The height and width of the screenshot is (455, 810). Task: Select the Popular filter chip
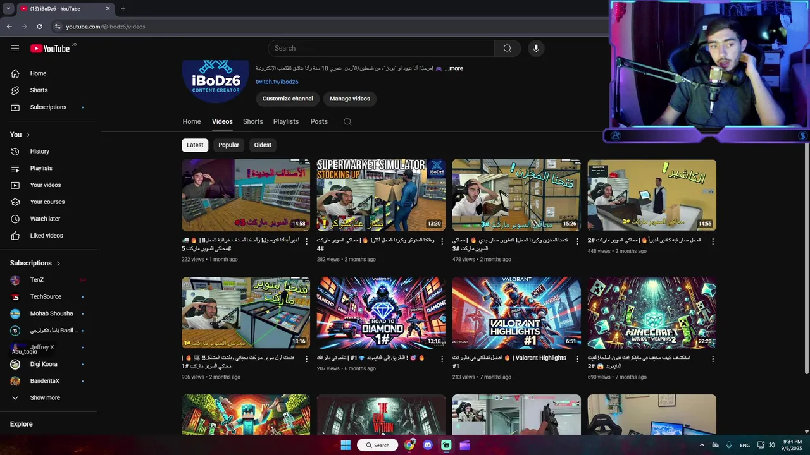228,145
